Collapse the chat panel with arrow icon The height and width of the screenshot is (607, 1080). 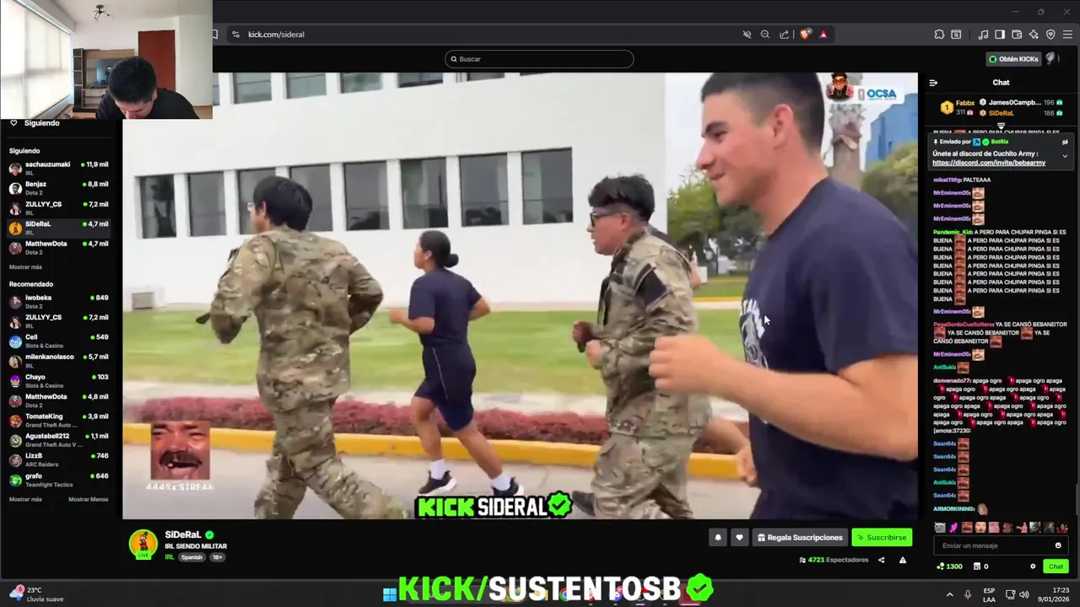coord(933,83)
